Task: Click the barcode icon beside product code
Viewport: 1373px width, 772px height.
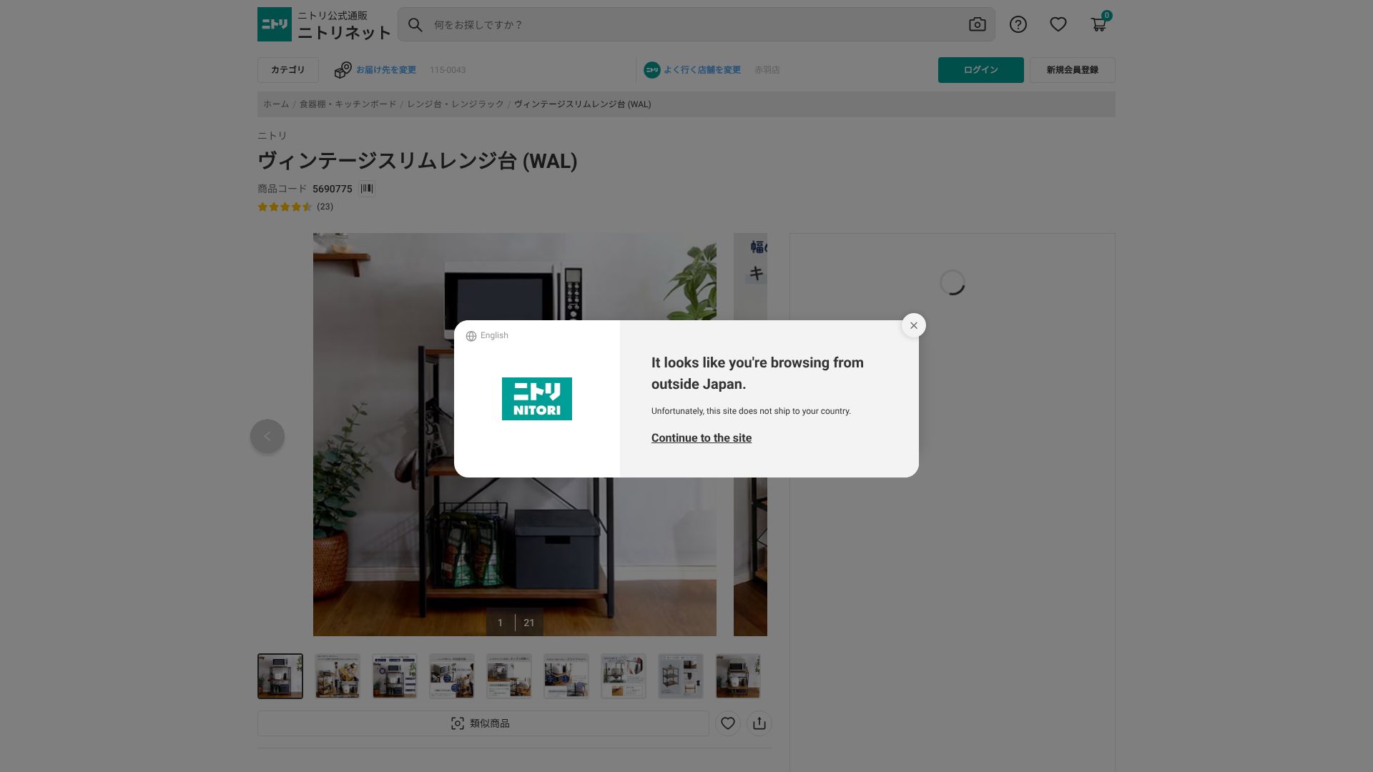Action: (367, 189)
